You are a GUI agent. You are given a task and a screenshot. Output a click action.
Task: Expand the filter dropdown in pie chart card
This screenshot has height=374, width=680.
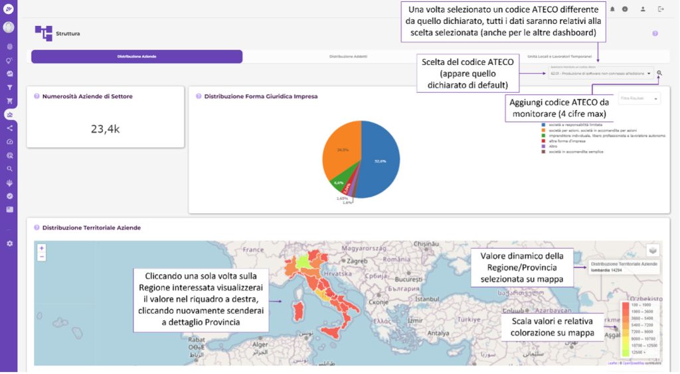(x=639, y=99)
